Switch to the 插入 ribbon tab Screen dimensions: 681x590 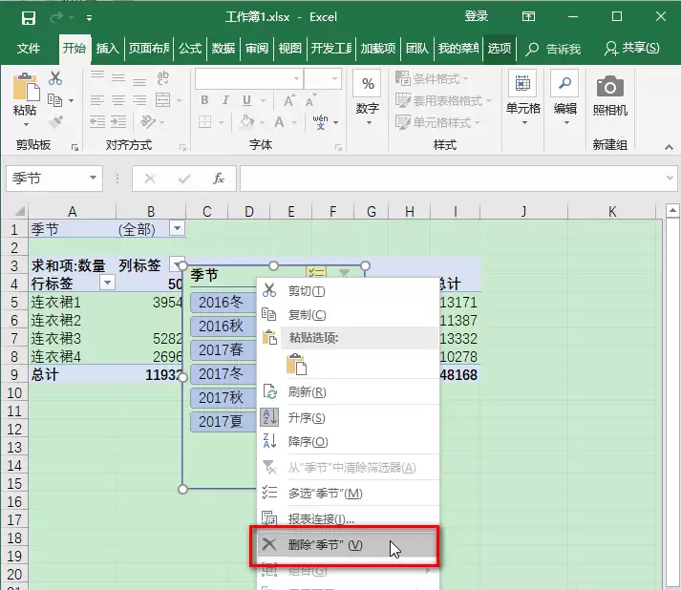107,48
